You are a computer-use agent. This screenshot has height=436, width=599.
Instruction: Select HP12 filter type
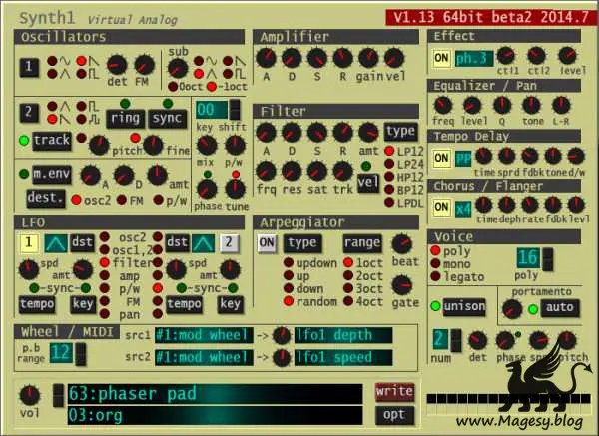[x=389, y=177]
